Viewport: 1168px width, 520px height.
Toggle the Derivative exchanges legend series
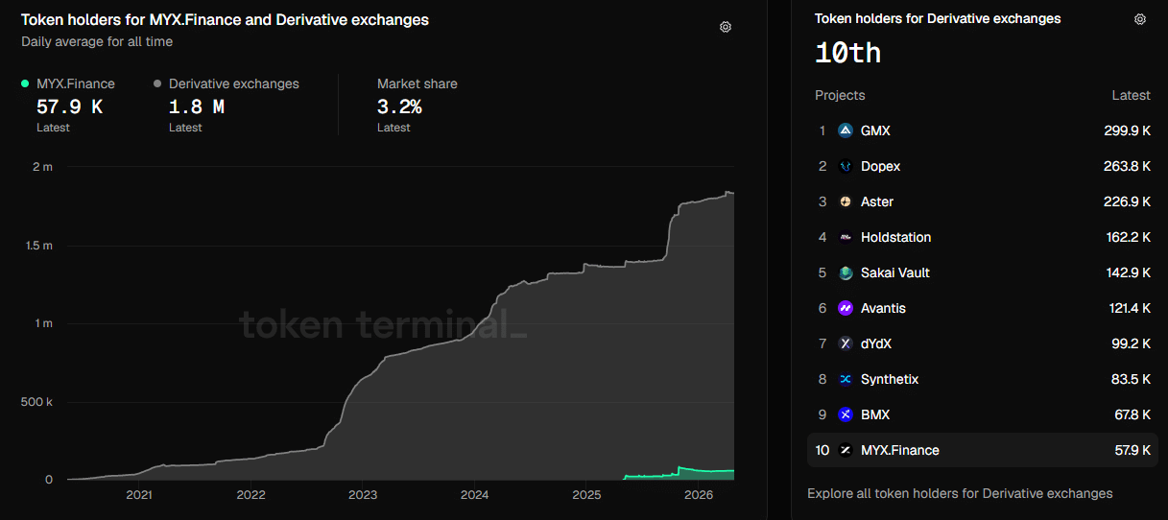pos(226,84)
